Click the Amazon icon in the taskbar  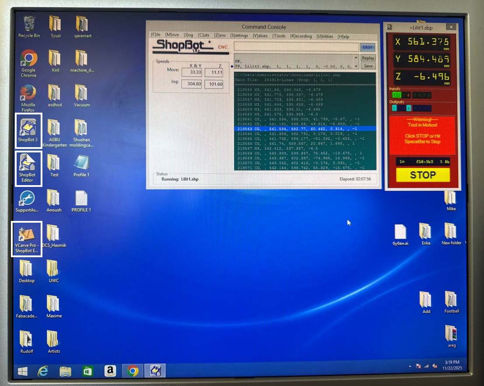[110, 371]
